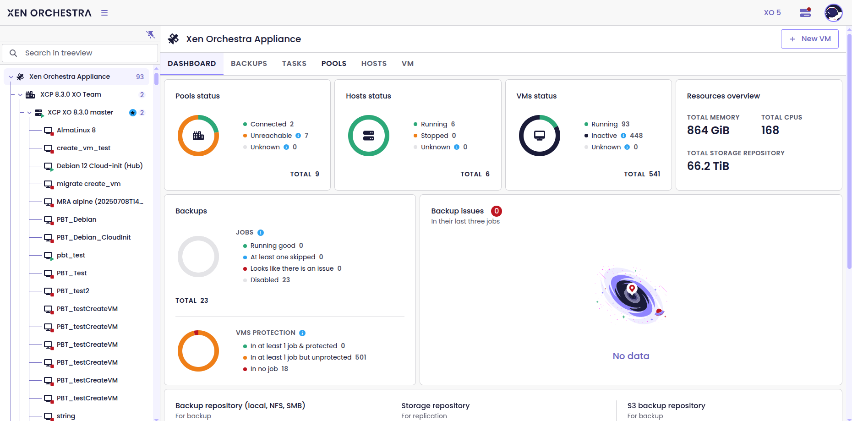Screen dimensions: 852x421
Task: Click the Xen Orchestra Appliance header icon
Action: [x=173, y=39]
